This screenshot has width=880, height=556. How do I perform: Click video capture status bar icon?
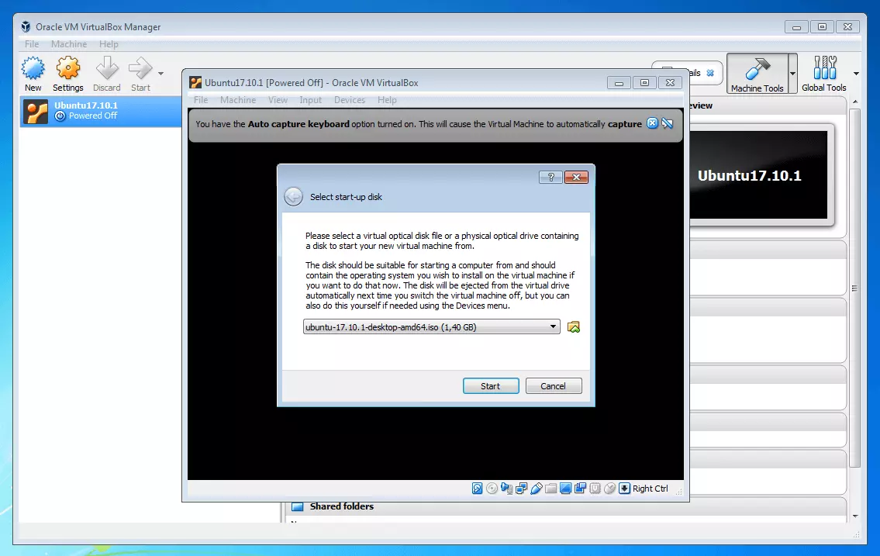[x=580, y=489]
